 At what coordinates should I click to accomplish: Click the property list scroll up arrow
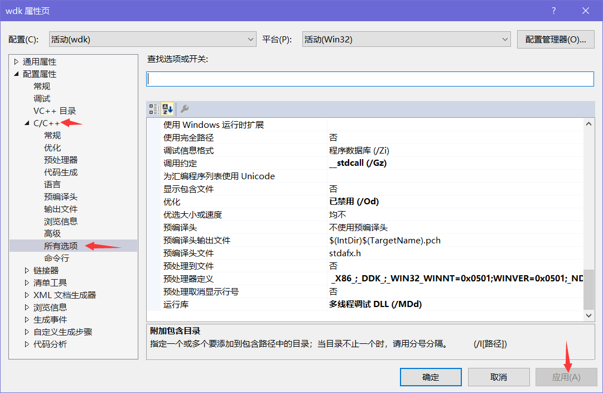(588, 124)
